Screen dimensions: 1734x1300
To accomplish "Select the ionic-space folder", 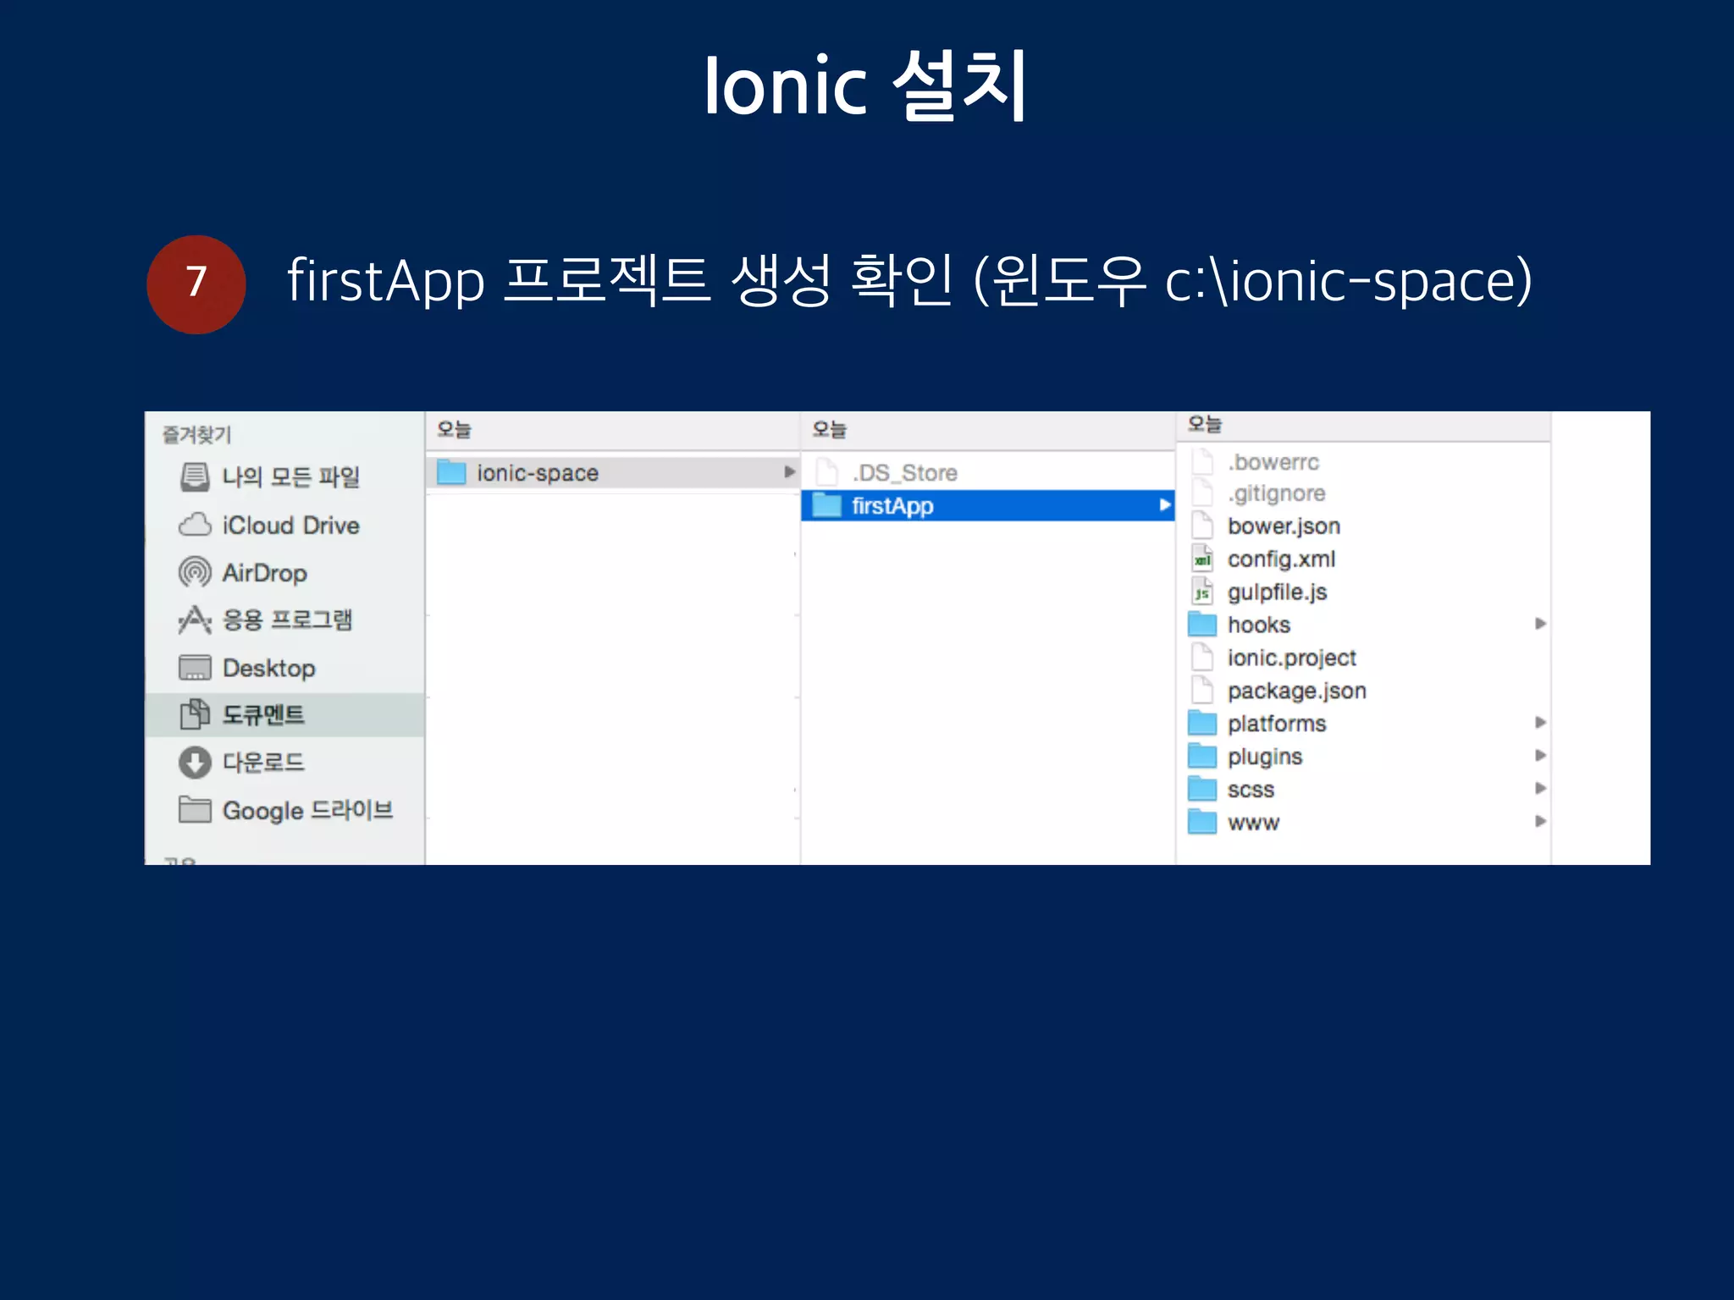I will pos(537,473).
